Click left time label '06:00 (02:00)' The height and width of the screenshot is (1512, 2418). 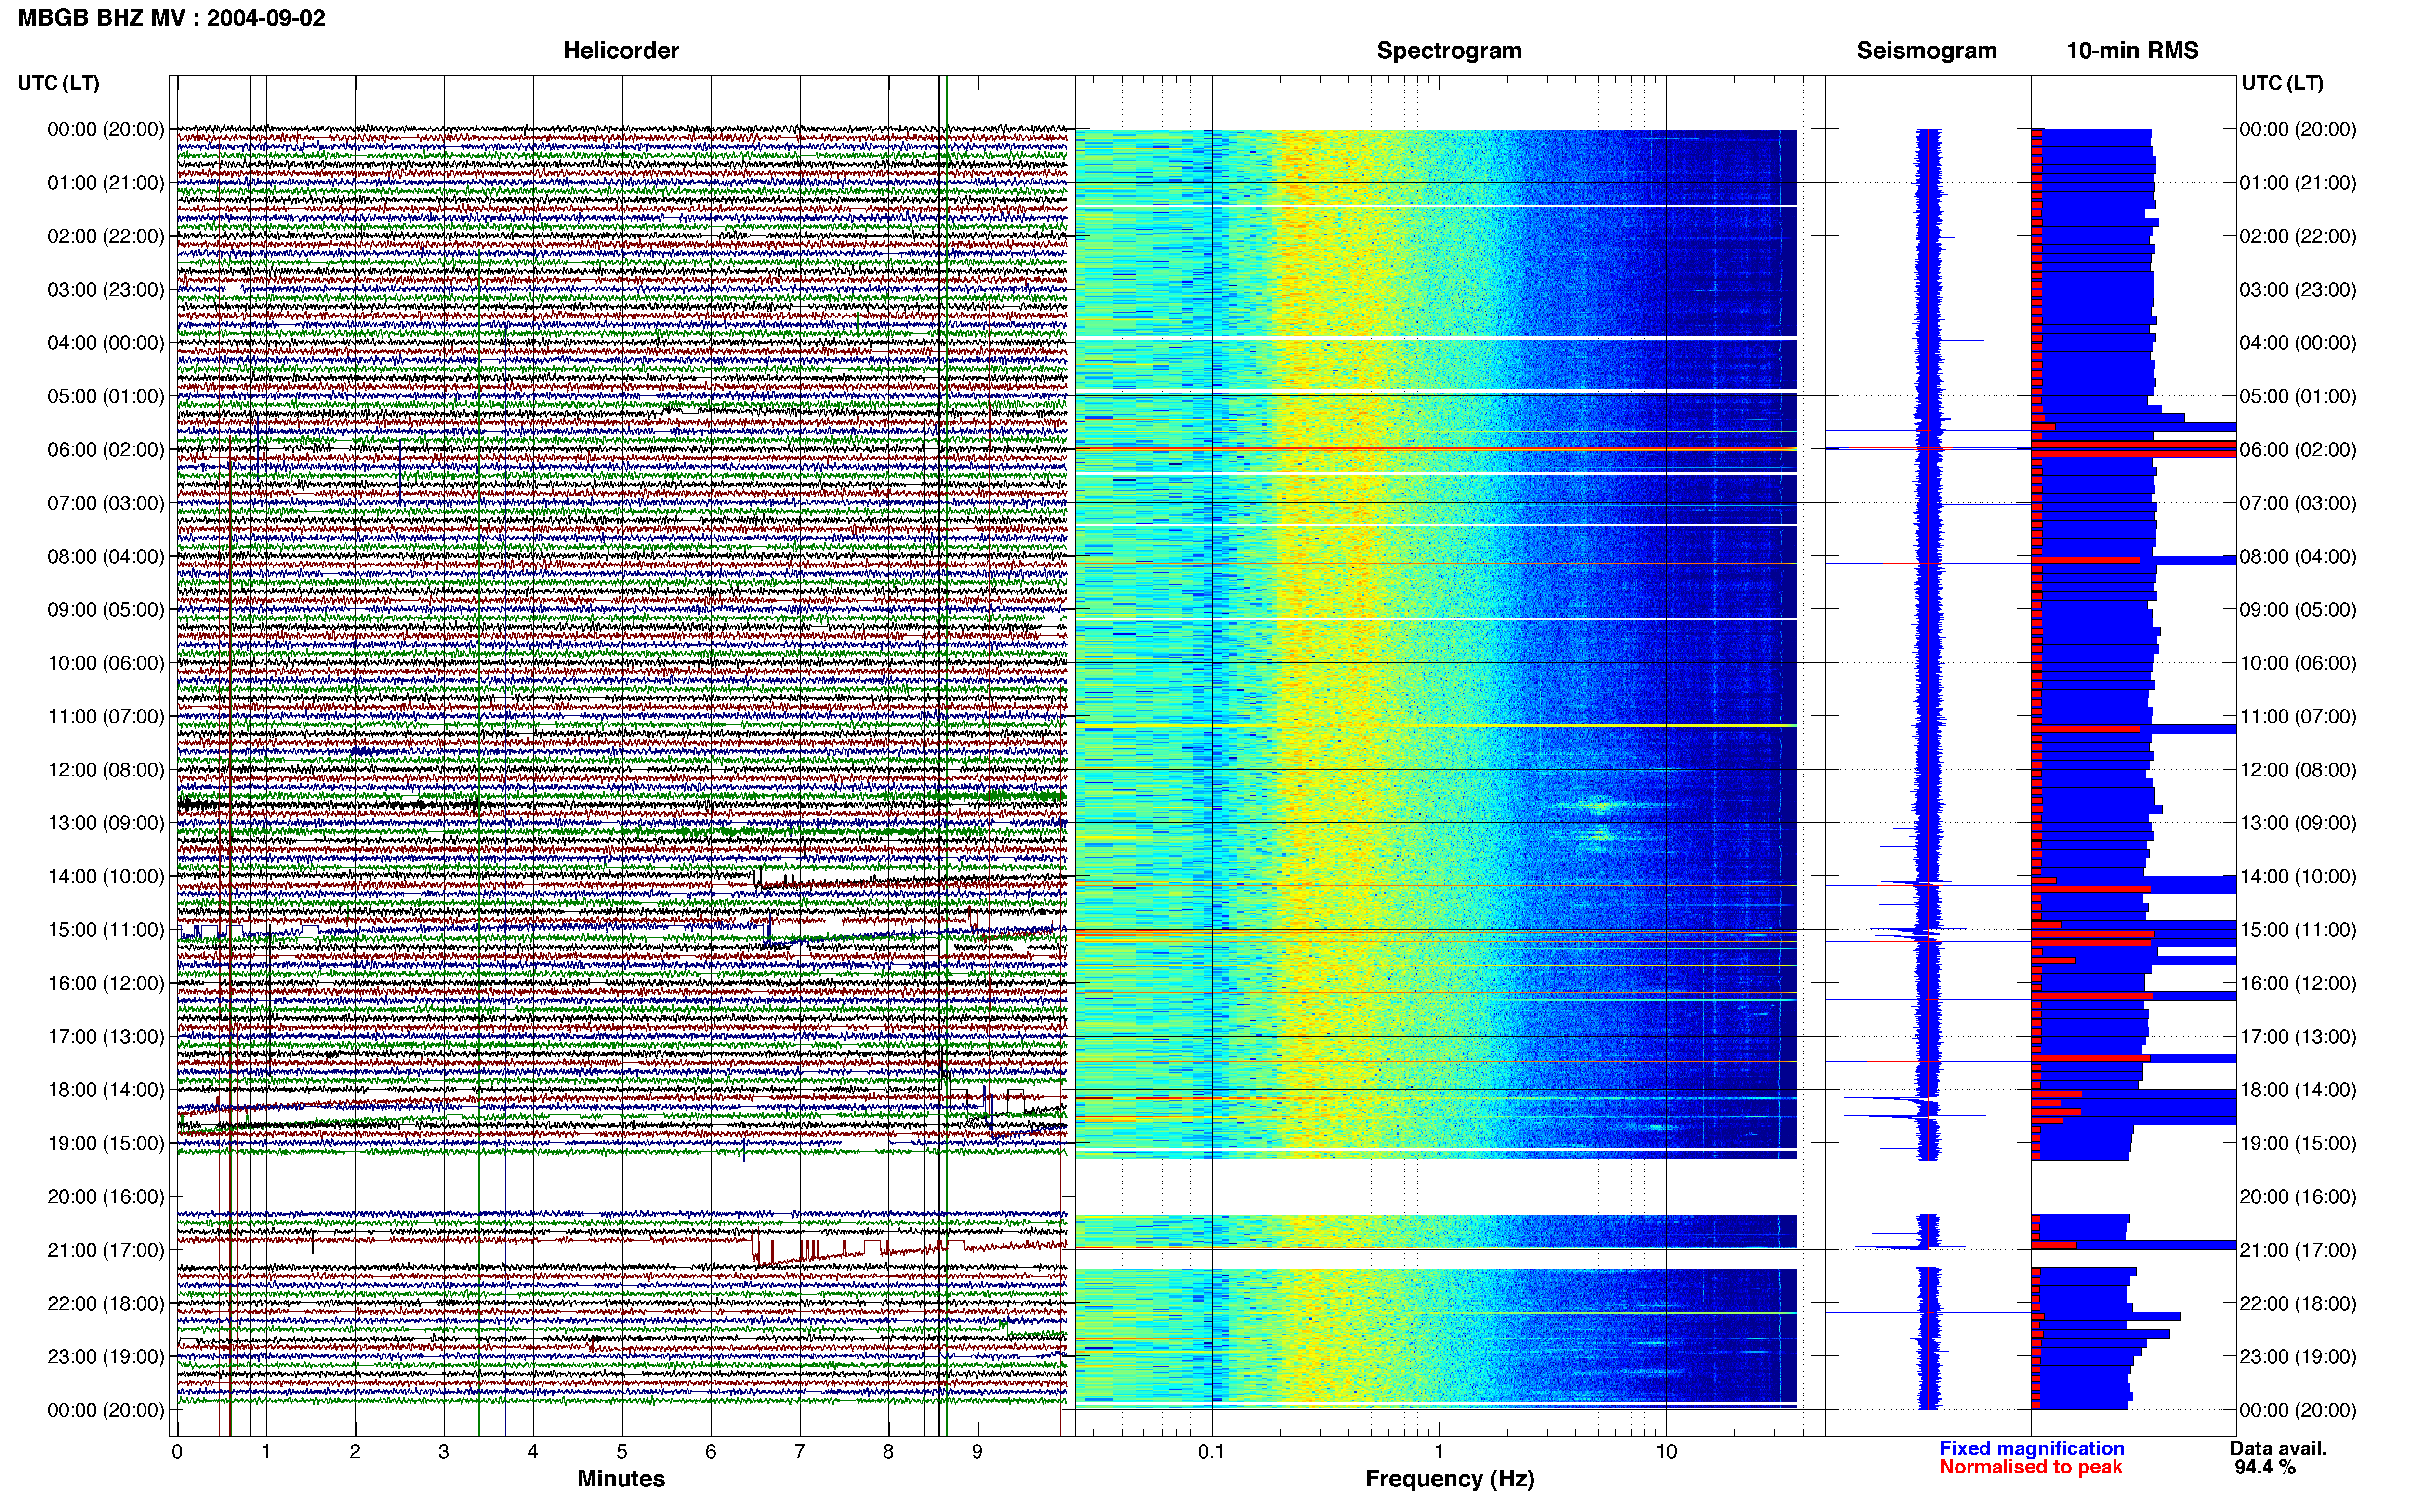click(106, 449)
